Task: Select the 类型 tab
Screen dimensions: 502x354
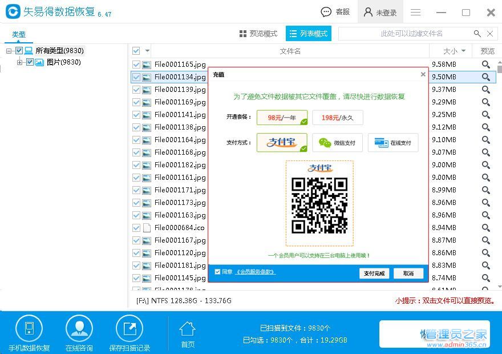Action: tap(19, 35)
